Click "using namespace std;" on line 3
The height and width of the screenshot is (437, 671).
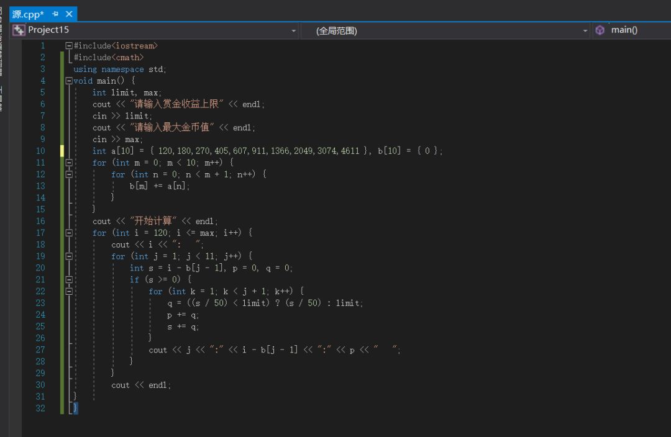click(x=119, y=70)
